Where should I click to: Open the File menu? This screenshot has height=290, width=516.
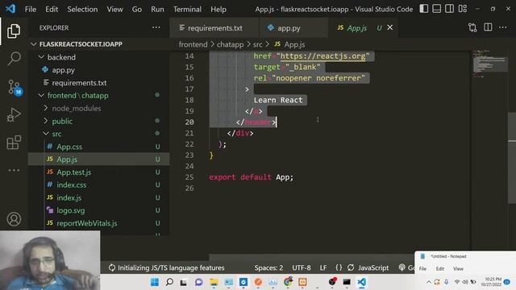pyautogui.click(x=31, y=9)
